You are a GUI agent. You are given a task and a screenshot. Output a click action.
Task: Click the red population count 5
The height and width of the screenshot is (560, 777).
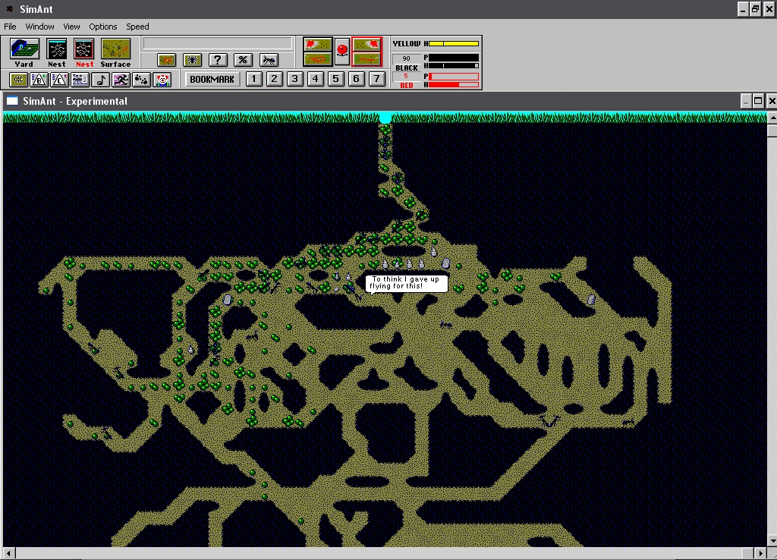[x=406, y=77]
